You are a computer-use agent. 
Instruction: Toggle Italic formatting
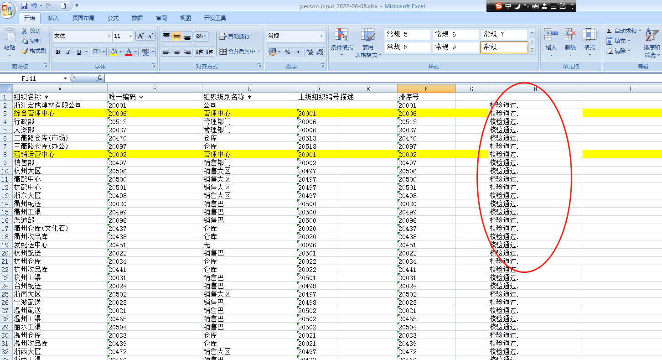point(69,52)
